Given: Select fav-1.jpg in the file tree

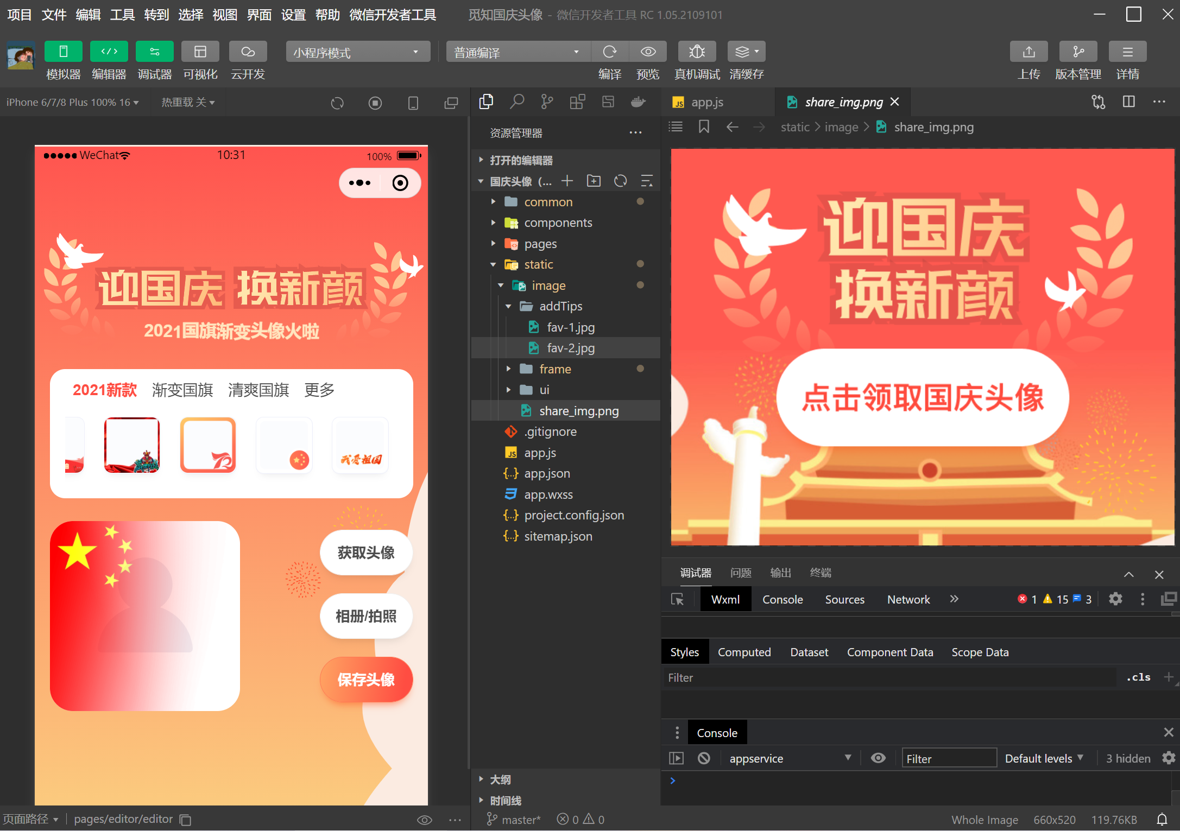Looking at the screenshot, I should click(566, 327).
